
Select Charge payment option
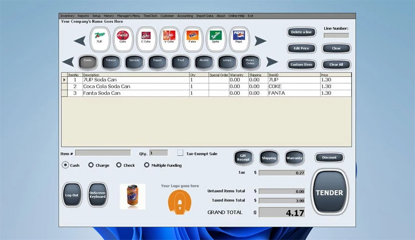click(x=91, y=165)
